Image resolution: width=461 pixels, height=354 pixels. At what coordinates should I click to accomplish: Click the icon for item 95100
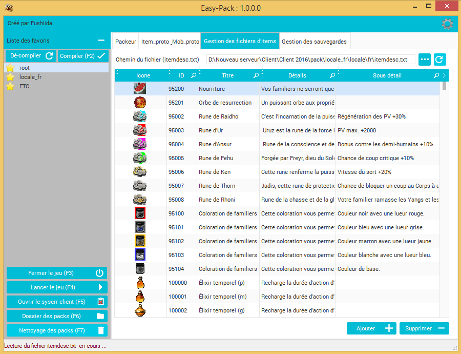(140, 213)
